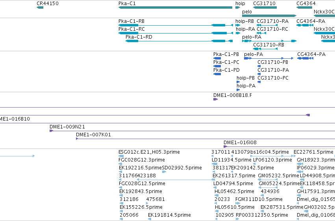Click the EK155226.5prime EST label
This screenshot has width=335, height=221.
(141, 207)
